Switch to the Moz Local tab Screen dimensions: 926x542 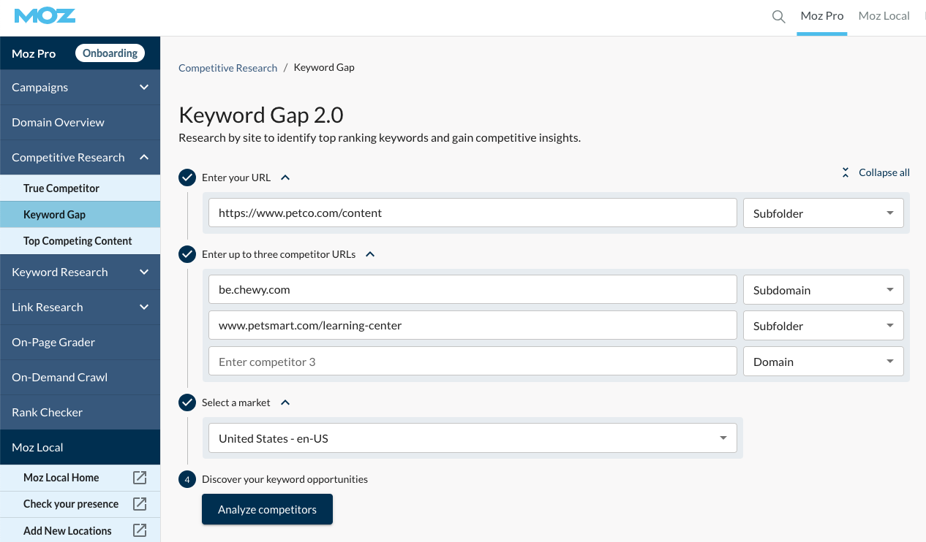pos(884,16)
